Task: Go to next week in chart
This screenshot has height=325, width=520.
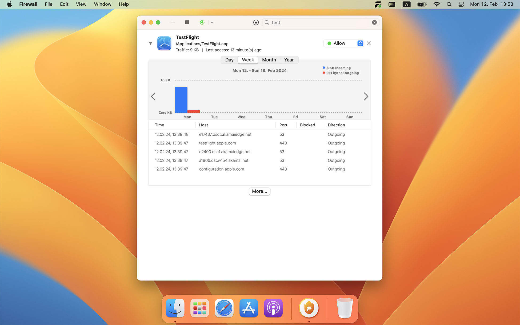Action: click(x=366, y=97)
